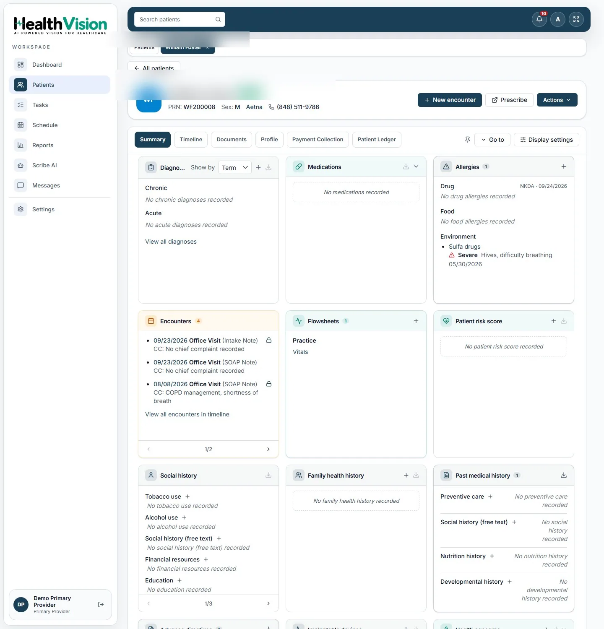Download Past medical history card
The image size is (604, 629).
[564, 475]
